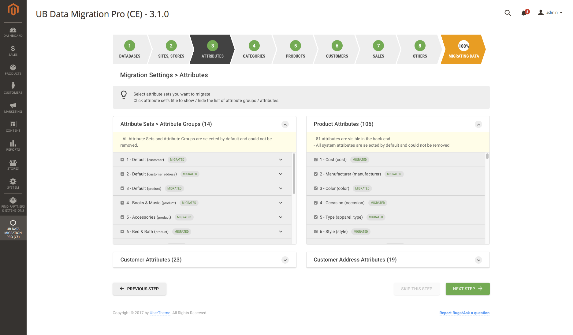Open the Marketing megaphone icon

(13, 106)
